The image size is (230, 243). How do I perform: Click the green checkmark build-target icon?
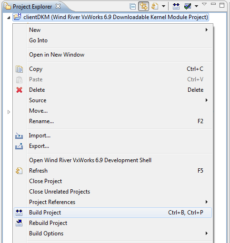coord(188,6)
